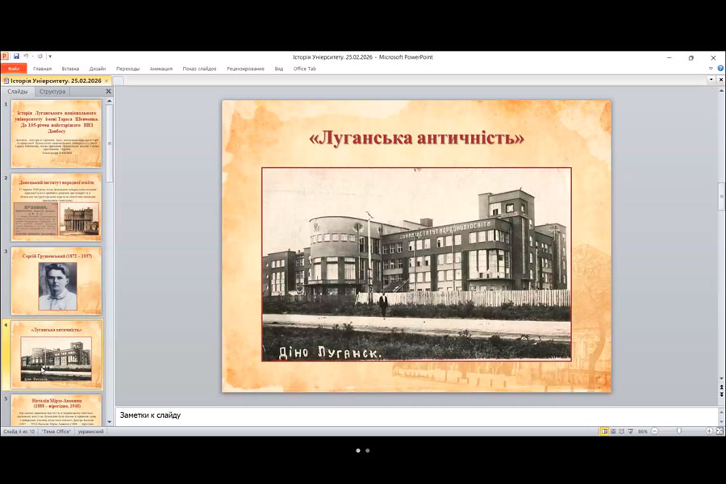
Task: Switch to the Структура pane tab
Action: click(52, 92)
